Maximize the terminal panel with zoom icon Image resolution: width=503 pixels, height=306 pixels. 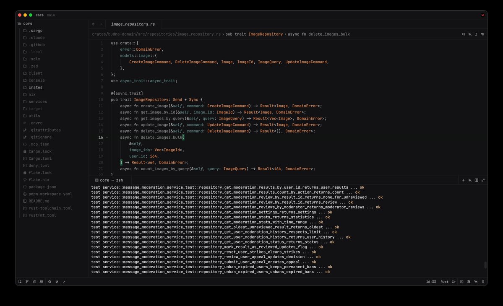[x=483, y=180]
